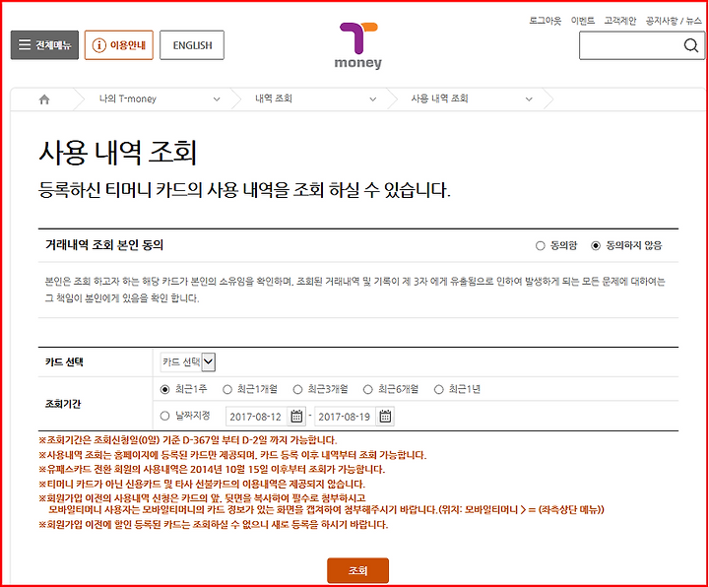Image resolution: width=709 pixels, height=587 pixels.
Task: Switch site language with ENGLISH button
Action: tap(192, 44)
